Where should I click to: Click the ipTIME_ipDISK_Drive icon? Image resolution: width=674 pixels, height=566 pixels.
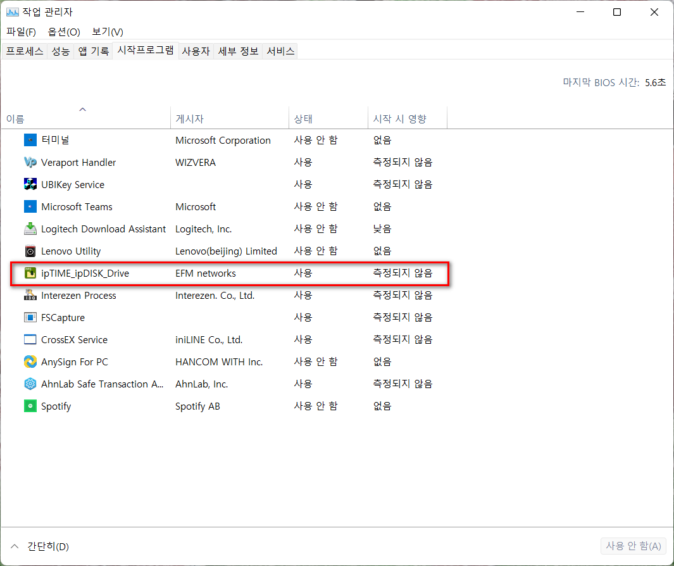point(30,273)
